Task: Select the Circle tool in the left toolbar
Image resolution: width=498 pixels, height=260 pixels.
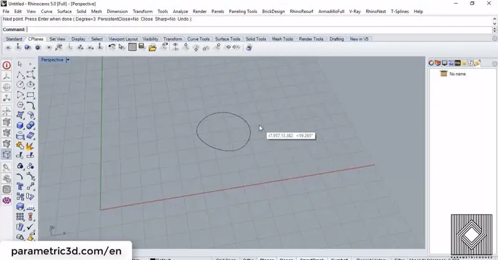Action: [x=20, y=84]
